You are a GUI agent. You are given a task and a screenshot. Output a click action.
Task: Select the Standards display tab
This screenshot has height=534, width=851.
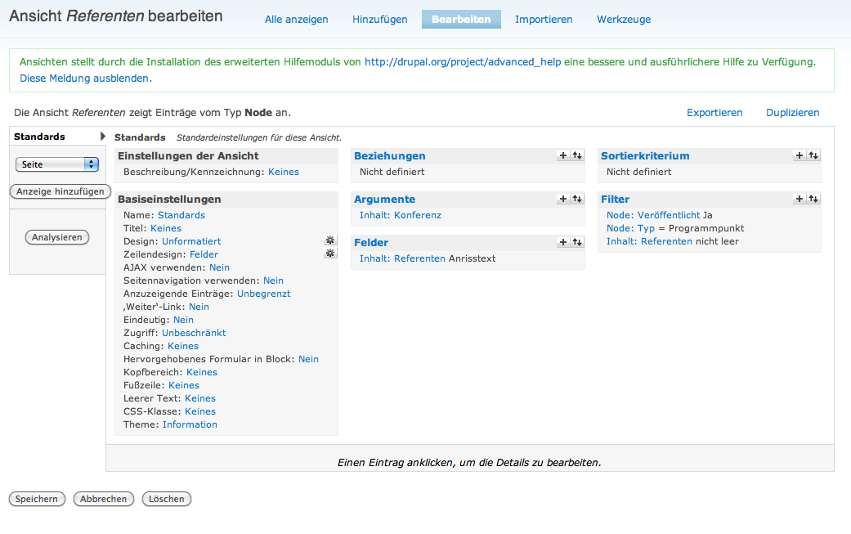coord(39,137)
